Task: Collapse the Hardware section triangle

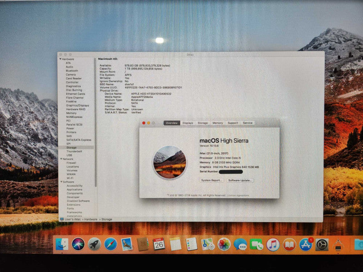Action: pyautogui.click(x=61, y=59)
